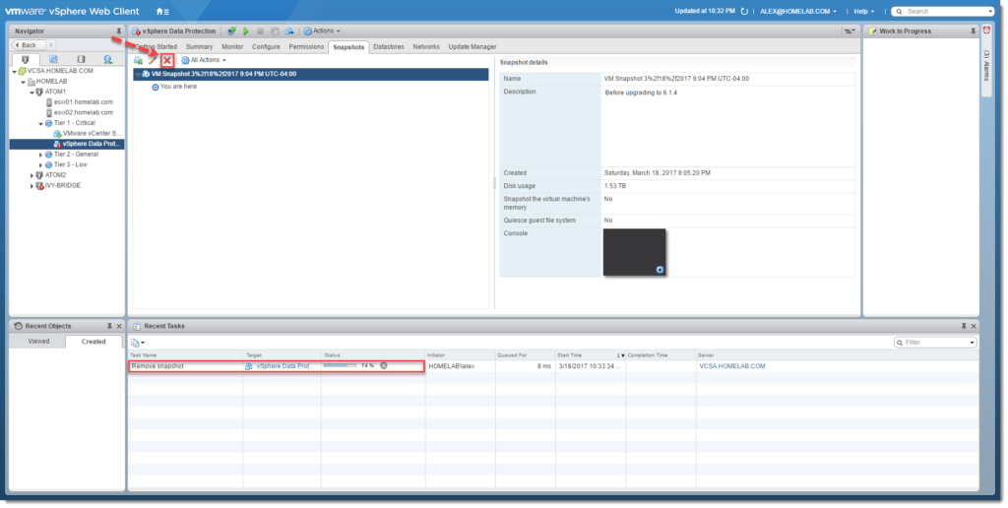
Task: Switch to the Permissions tab
Action: click(x=306, y=47)
